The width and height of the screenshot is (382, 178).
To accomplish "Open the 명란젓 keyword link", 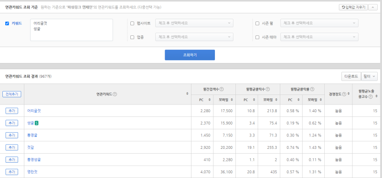I will [32, 172].
